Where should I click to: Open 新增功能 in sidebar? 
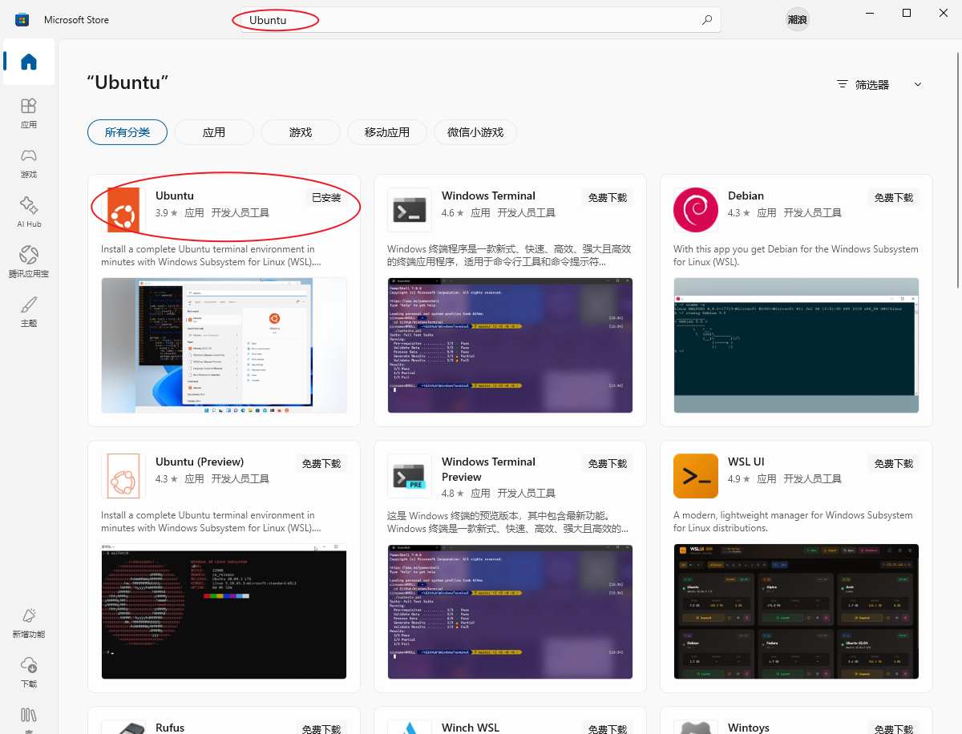(x=29, y=623)
